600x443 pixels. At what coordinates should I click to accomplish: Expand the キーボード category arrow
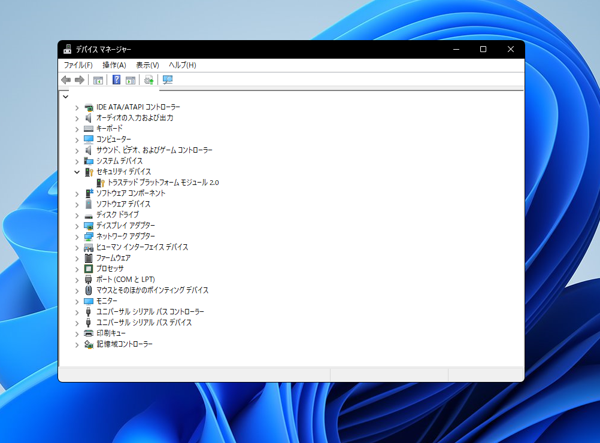[x=77, y=129]
